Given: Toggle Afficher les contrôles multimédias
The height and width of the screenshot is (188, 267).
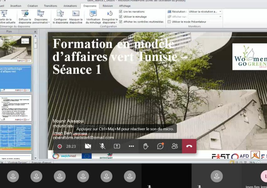Looking at the screenshot, I should (121, 22).
